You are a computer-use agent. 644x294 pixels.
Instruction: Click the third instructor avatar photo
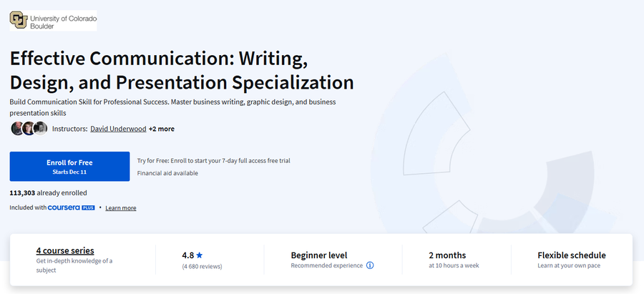(x=40, y=129)
